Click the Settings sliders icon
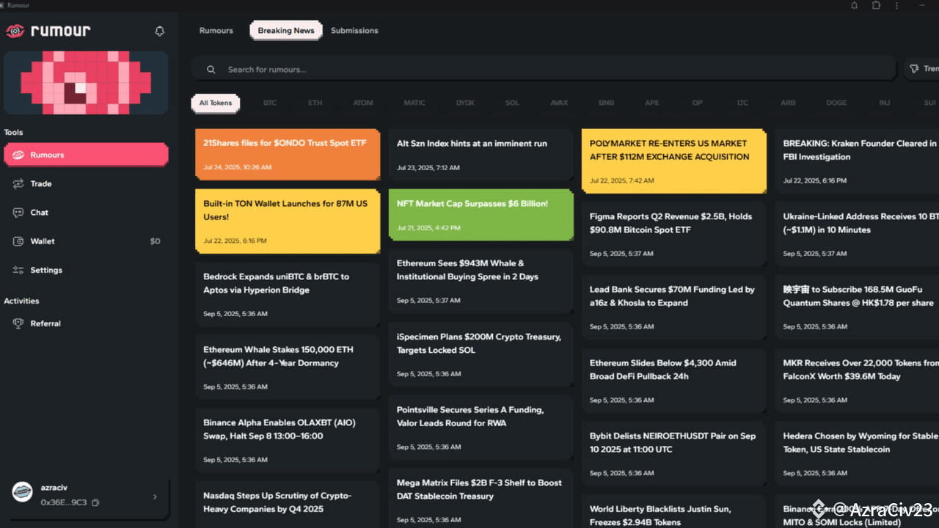 tap(18, 270)
